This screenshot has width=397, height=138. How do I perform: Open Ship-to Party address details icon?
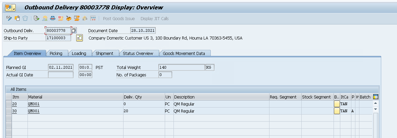click(80, 38)
